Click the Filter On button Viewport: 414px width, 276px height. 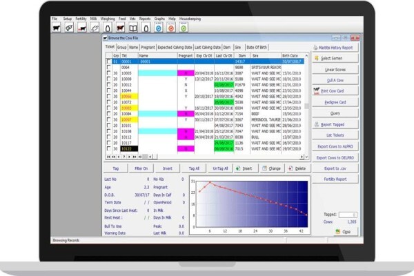(141, 168)
